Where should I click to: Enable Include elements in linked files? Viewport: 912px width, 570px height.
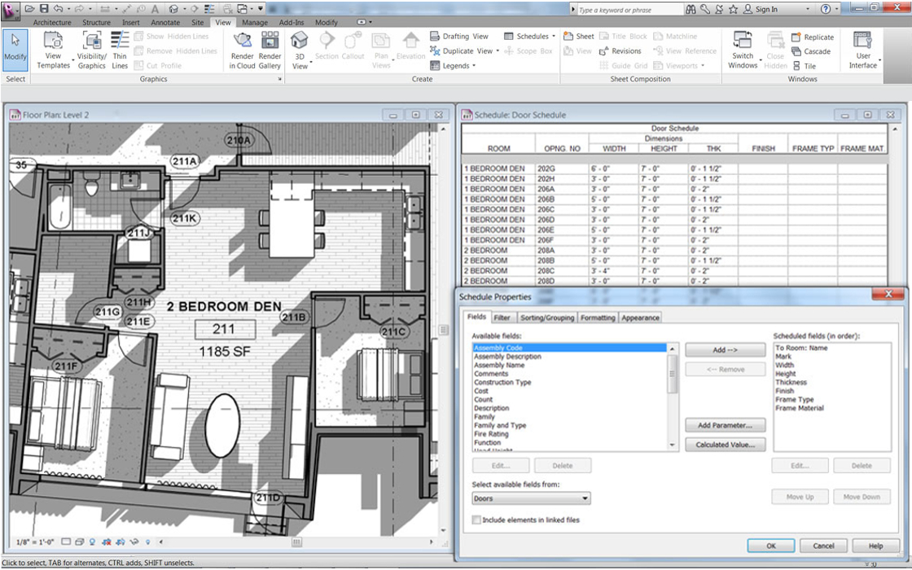pos(477,520)
